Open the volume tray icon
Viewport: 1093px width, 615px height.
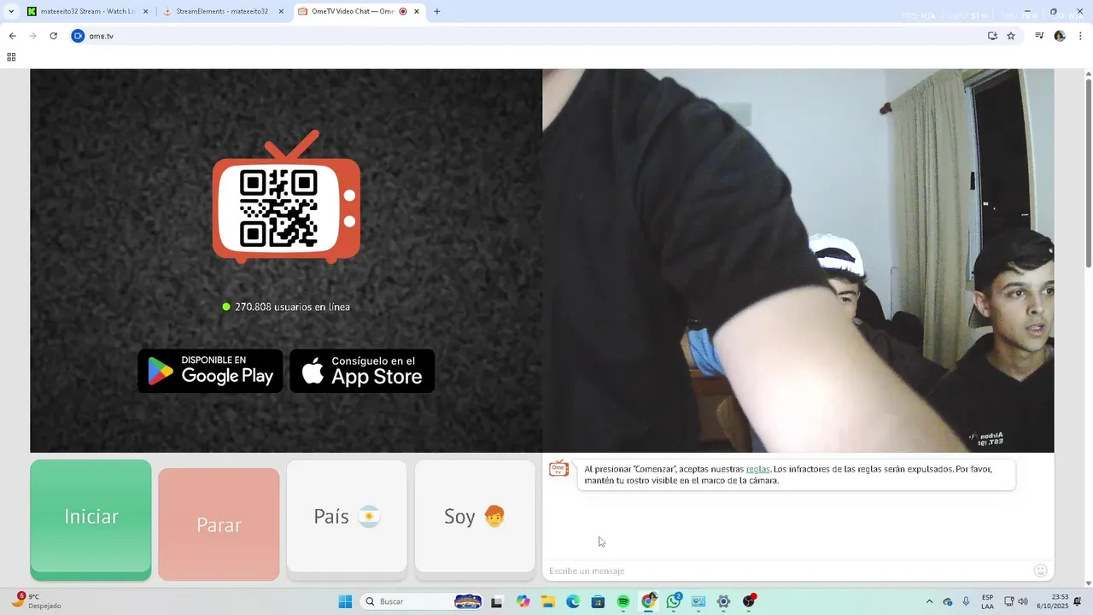(1023, 601)
